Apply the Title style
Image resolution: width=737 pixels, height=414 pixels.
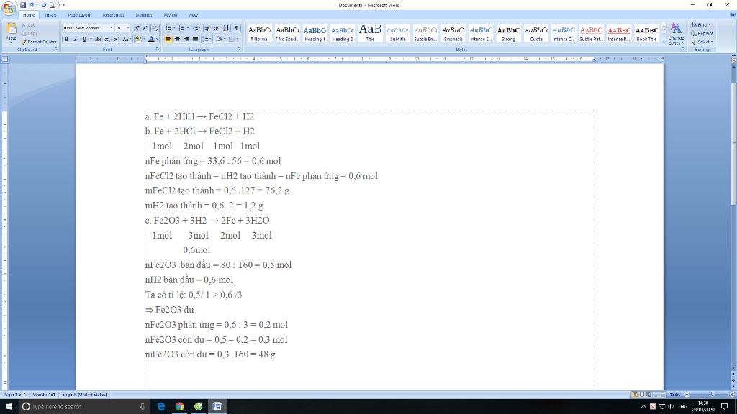click(371, 33)
